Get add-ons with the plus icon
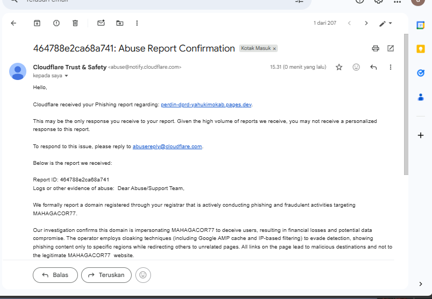 [x=420, y=135]
